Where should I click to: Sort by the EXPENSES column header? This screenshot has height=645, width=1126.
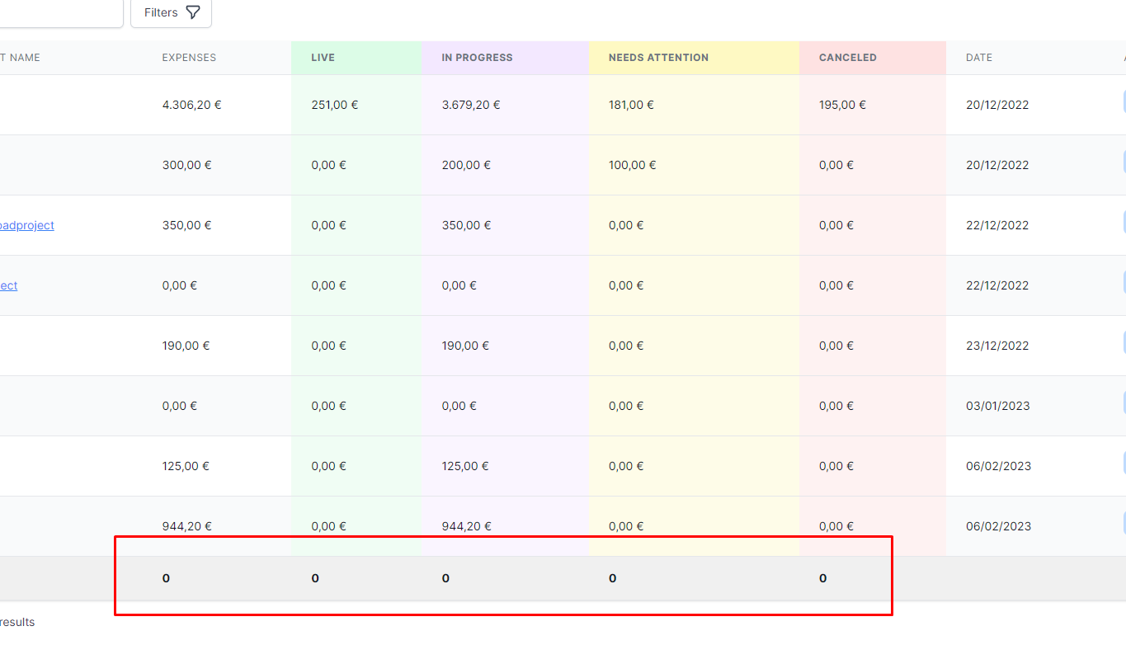[x=189, y=58]
